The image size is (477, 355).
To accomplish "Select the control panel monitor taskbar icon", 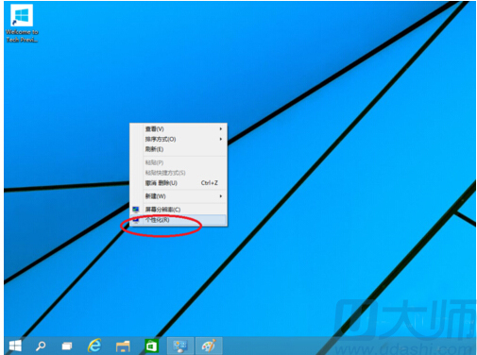I will (180, 346).
